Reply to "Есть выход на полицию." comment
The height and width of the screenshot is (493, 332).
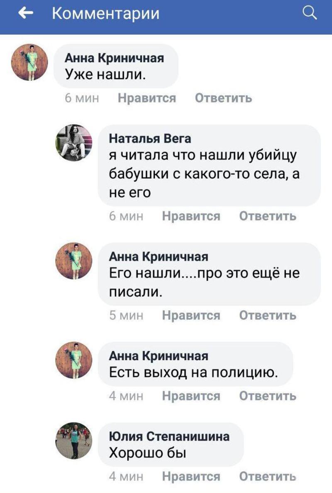pyautogui.click(x=268, y=396)
